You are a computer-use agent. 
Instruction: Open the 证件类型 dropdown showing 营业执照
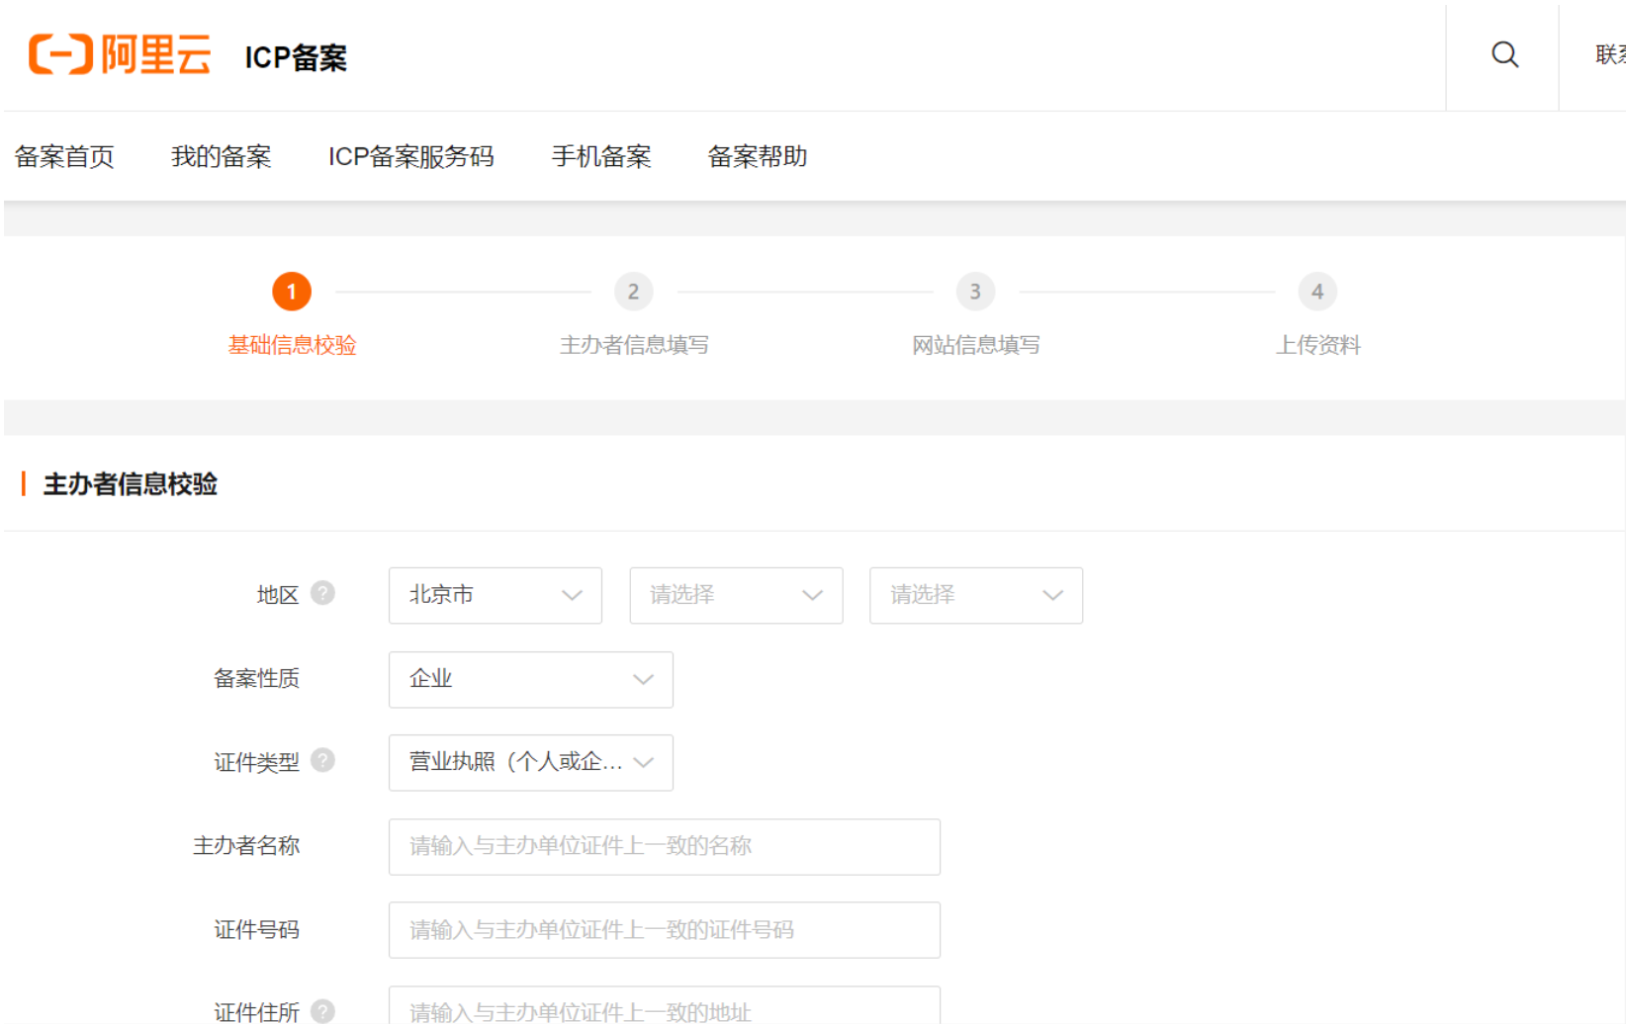point(530,762)
